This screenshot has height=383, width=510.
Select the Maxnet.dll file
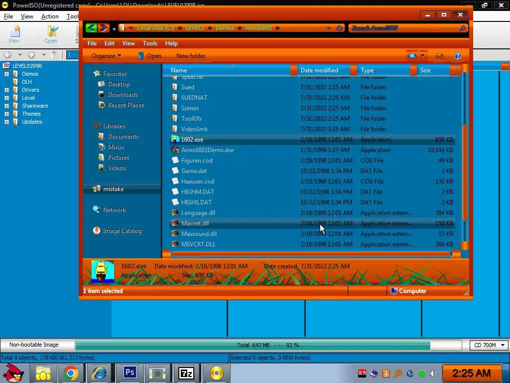(312, 223)
